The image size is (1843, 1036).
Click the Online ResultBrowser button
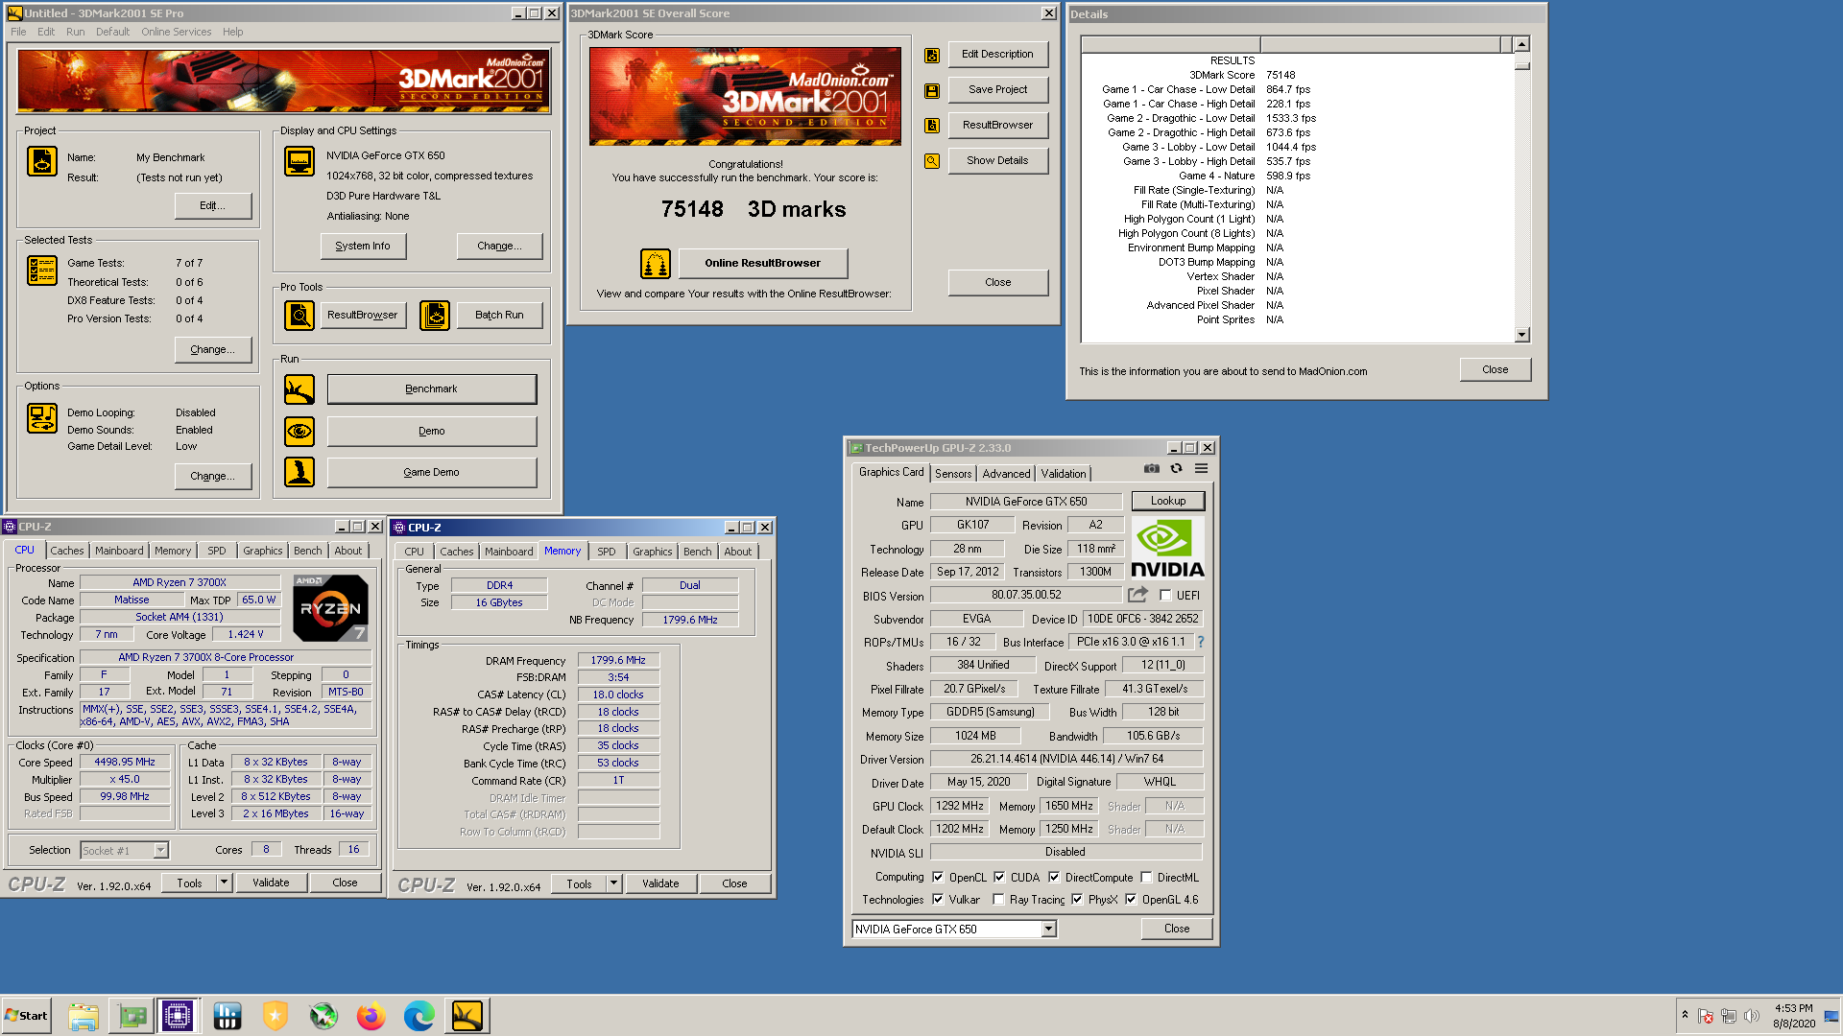(763, 263)
